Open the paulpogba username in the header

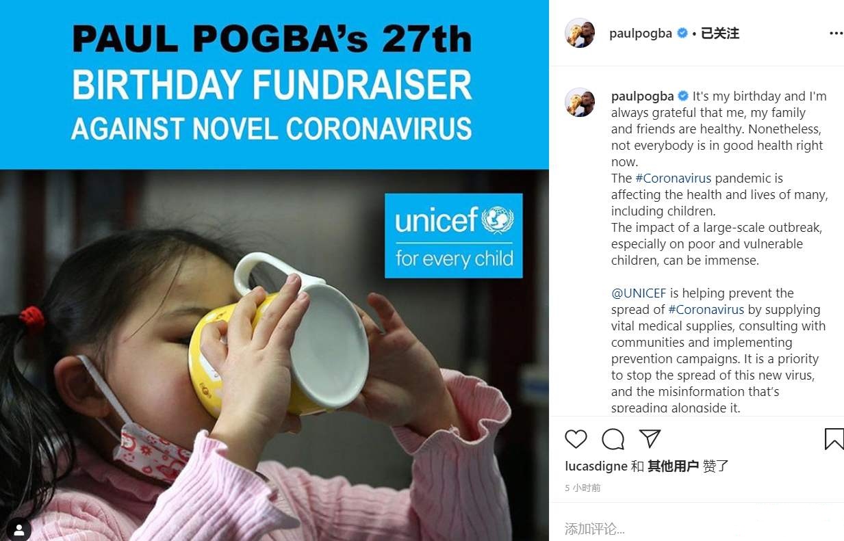[641, 34]
